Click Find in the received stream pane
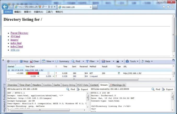 [156, 89]
